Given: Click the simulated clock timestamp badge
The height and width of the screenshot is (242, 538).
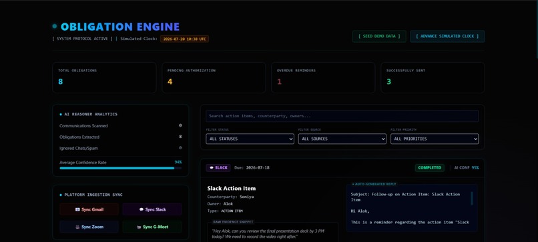Looking at the screenshot, I should [x=184, y=39].
